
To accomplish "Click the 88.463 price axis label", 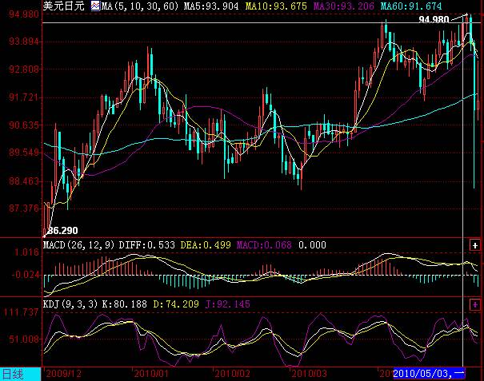I will [24, 181].
